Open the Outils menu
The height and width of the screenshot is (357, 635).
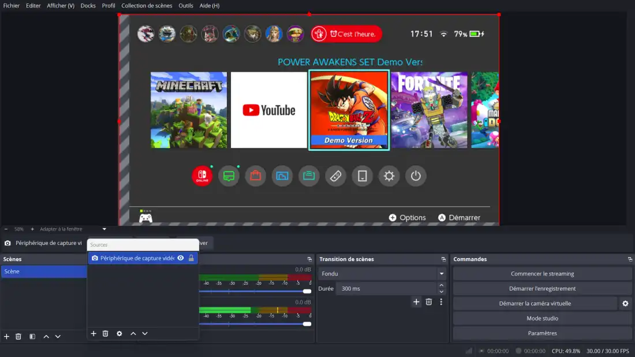click(x=186, y=6)
